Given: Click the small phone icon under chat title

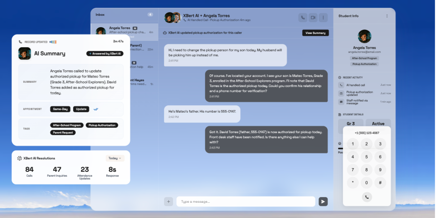Looking at the screenshot, I should click(x=185, y=20).
